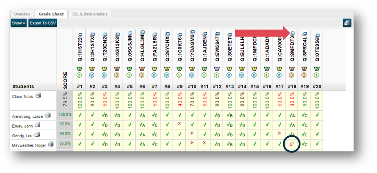Click Mayweather's incorrect X mark in #11
The image size is (377, 173).
204,143
